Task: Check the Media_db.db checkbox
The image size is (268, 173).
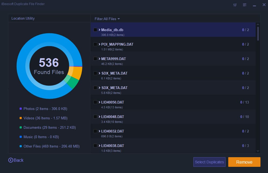Action: click(95, 30)
